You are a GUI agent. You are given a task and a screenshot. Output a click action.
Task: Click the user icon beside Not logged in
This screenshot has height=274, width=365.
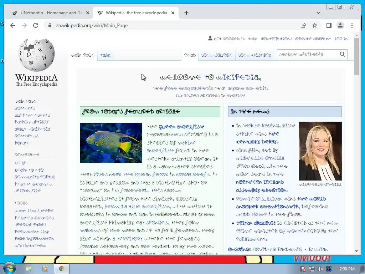click(x=210, y=38)
